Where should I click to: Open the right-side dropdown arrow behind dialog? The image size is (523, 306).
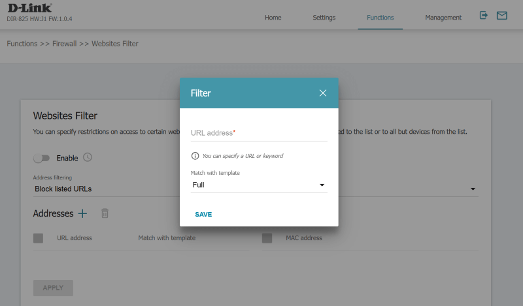473,189
